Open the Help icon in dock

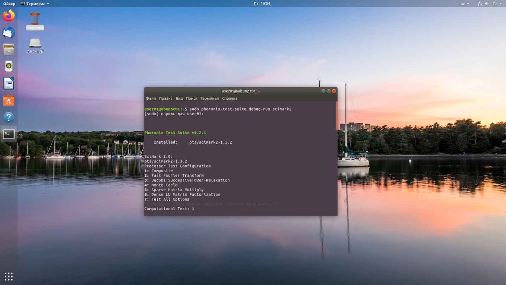pyautogui.click(x=8, y=117)
